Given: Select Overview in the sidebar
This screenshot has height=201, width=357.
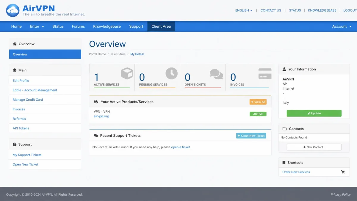Looking at the screenshot, I should [45, 54].
